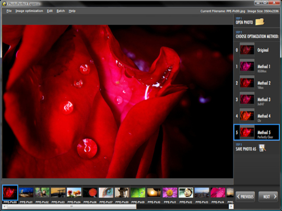This screenshot has height=211, width=282.
Task: Click the Image Size 3504x2336 text
Action: tap(263, 11)
